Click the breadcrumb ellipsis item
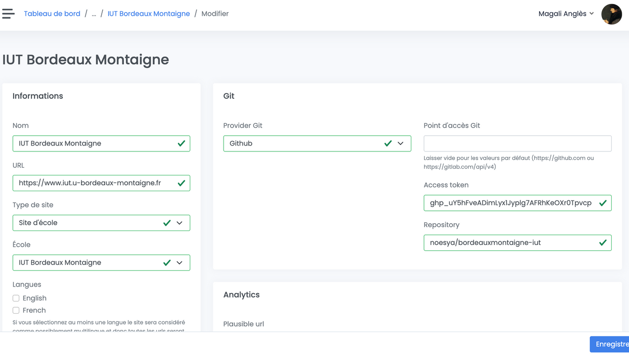Screen dimensions: 629x354 [x=94, y=14]
